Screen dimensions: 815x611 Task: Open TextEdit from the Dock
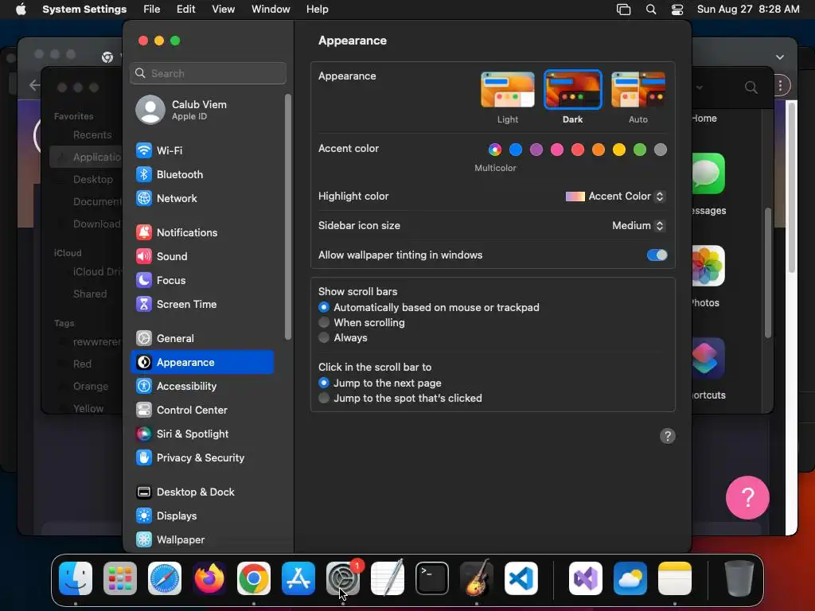click(388, 579)
